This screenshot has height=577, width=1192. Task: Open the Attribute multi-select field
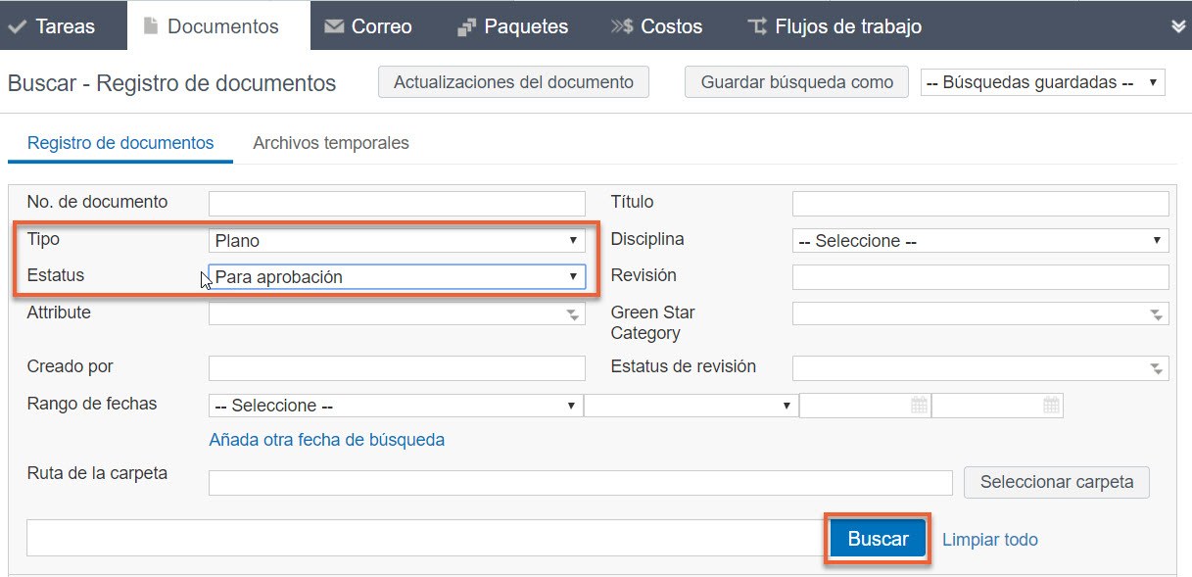[397, 313]
